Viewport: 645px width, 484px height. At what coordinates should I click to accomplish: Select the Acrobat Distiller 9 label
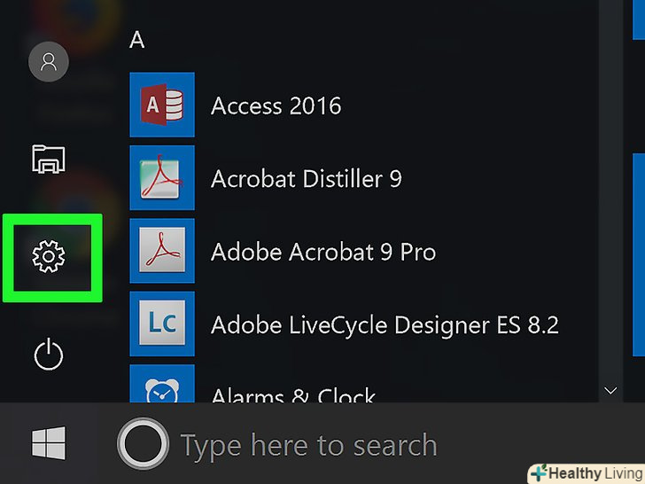306,179
